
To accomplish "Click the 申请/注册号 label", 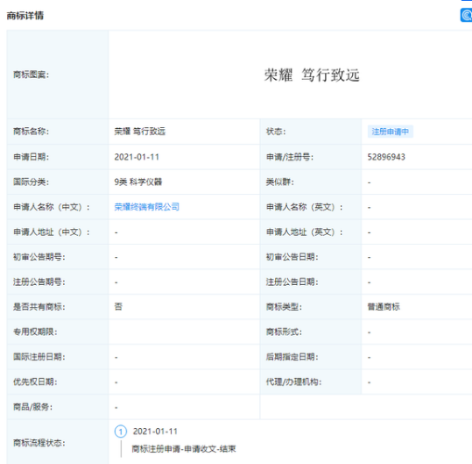I will pyautogui.click(x=290, y=157).
